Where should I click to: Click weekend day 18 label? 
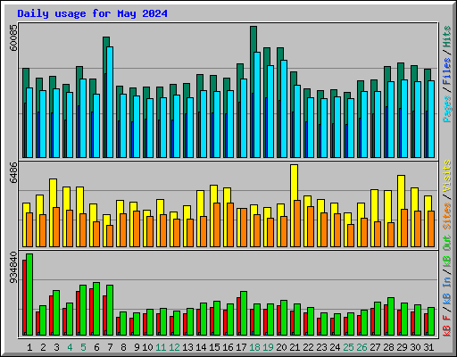tap(254, 347)
